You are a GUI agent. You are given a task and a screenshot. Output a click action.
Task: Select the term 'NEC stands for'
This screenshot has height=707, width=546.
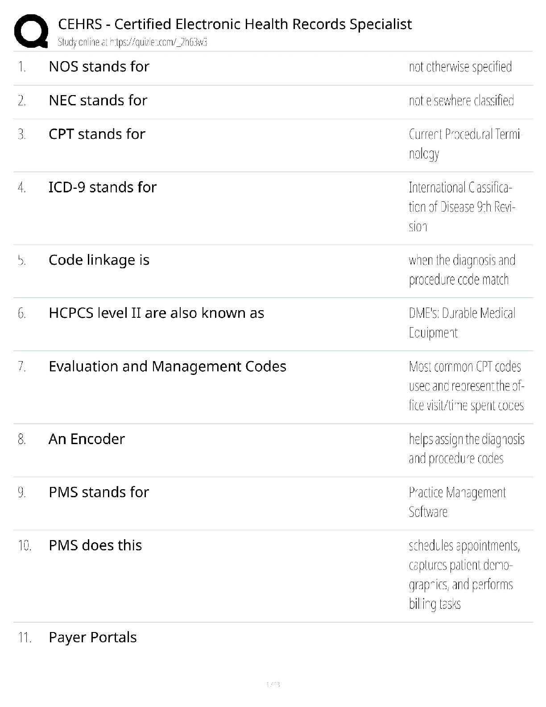[x=98, y=100]
